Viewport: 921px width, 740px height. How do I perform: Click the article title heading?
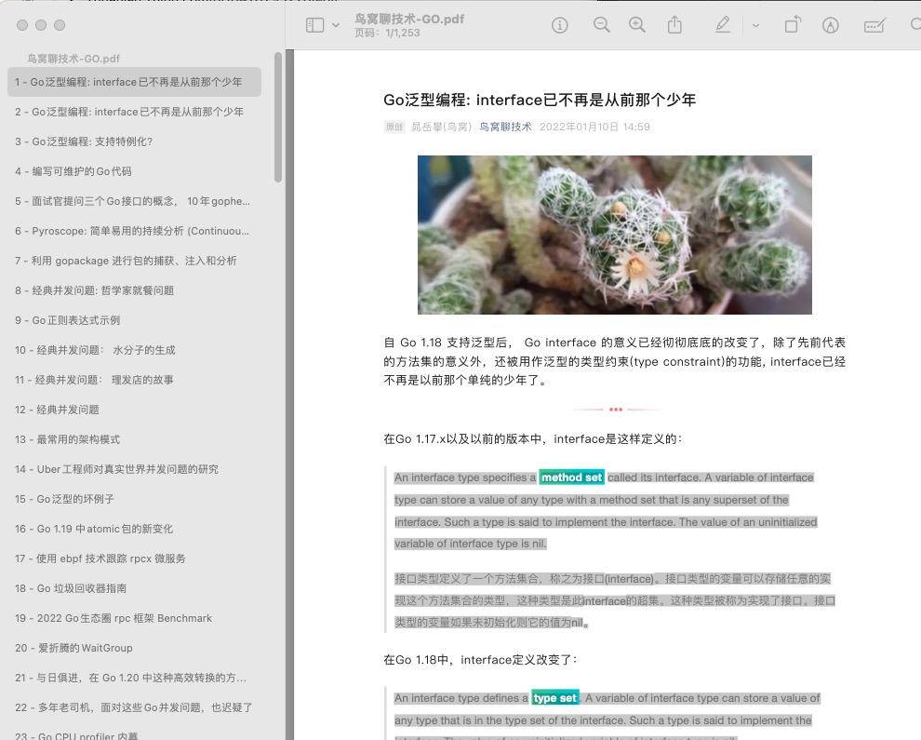click(540, 100)
